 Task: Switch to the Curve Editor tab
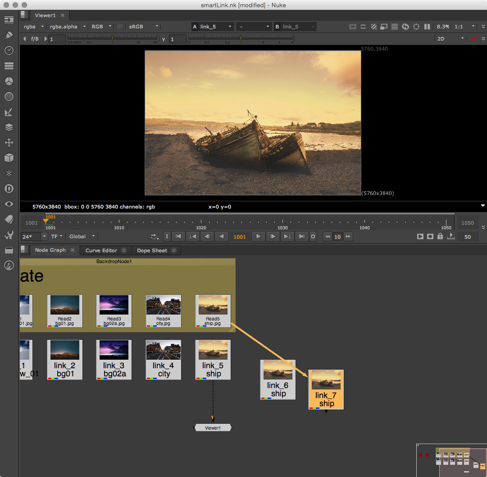coord(101,250)
